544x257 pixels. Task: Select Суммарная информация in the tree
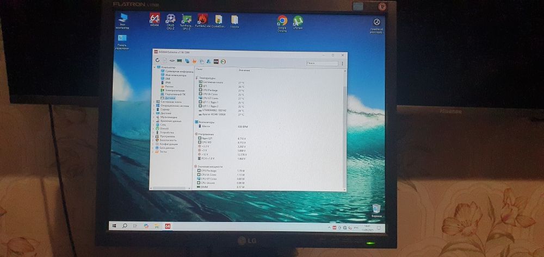coord(177,71)
